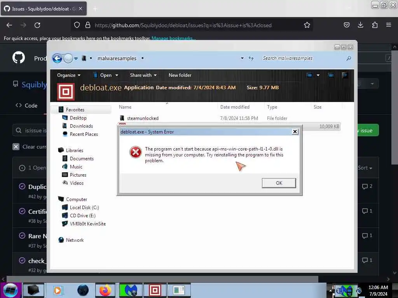Open the Documents library
Viewport: 398px width, 298px height.
point(82,159)
